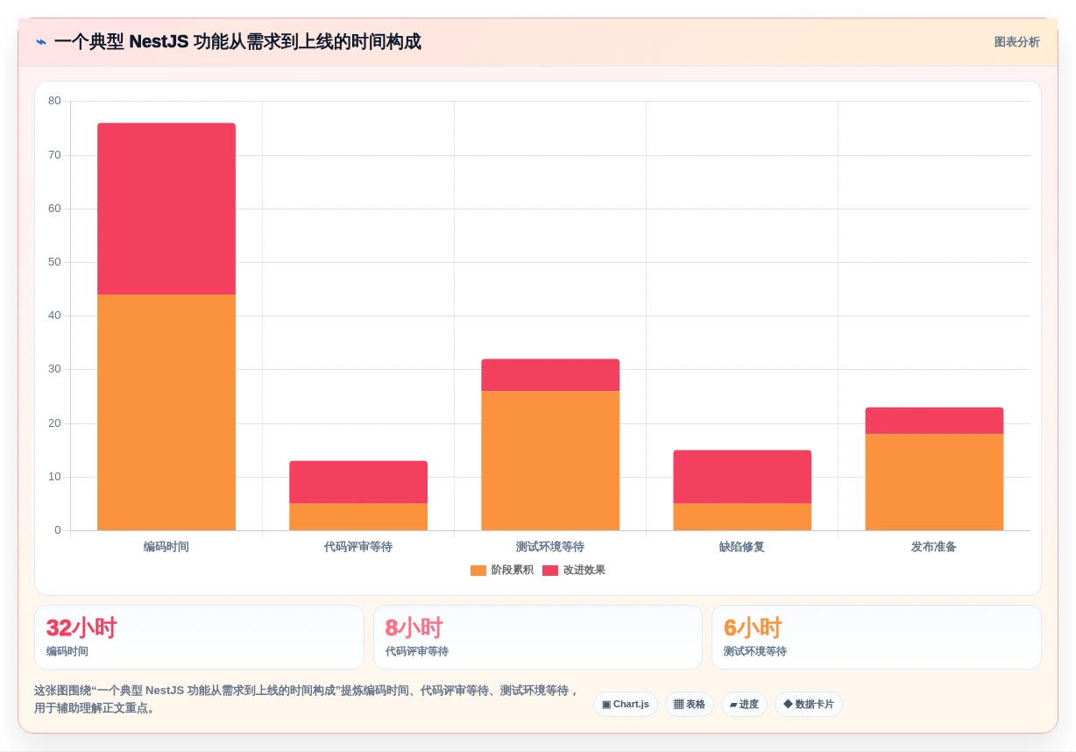
Task: Click the 图表分析 label in header
Action: pos(1016,42)
